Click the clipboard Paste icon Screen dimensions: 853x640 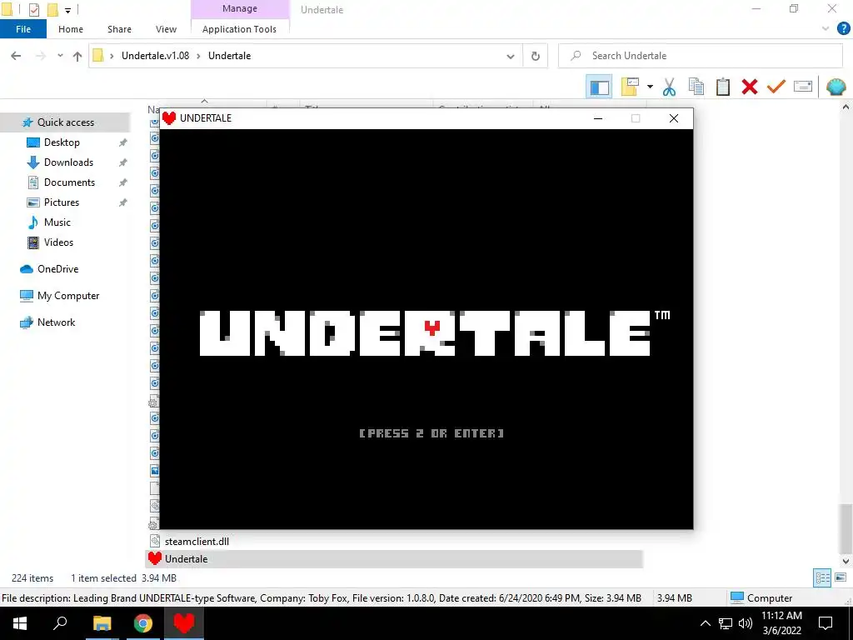click(x=722, y=87)
